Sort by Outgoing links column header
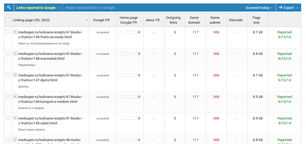This screenshot has height=144, width=306. pos(173,20)
